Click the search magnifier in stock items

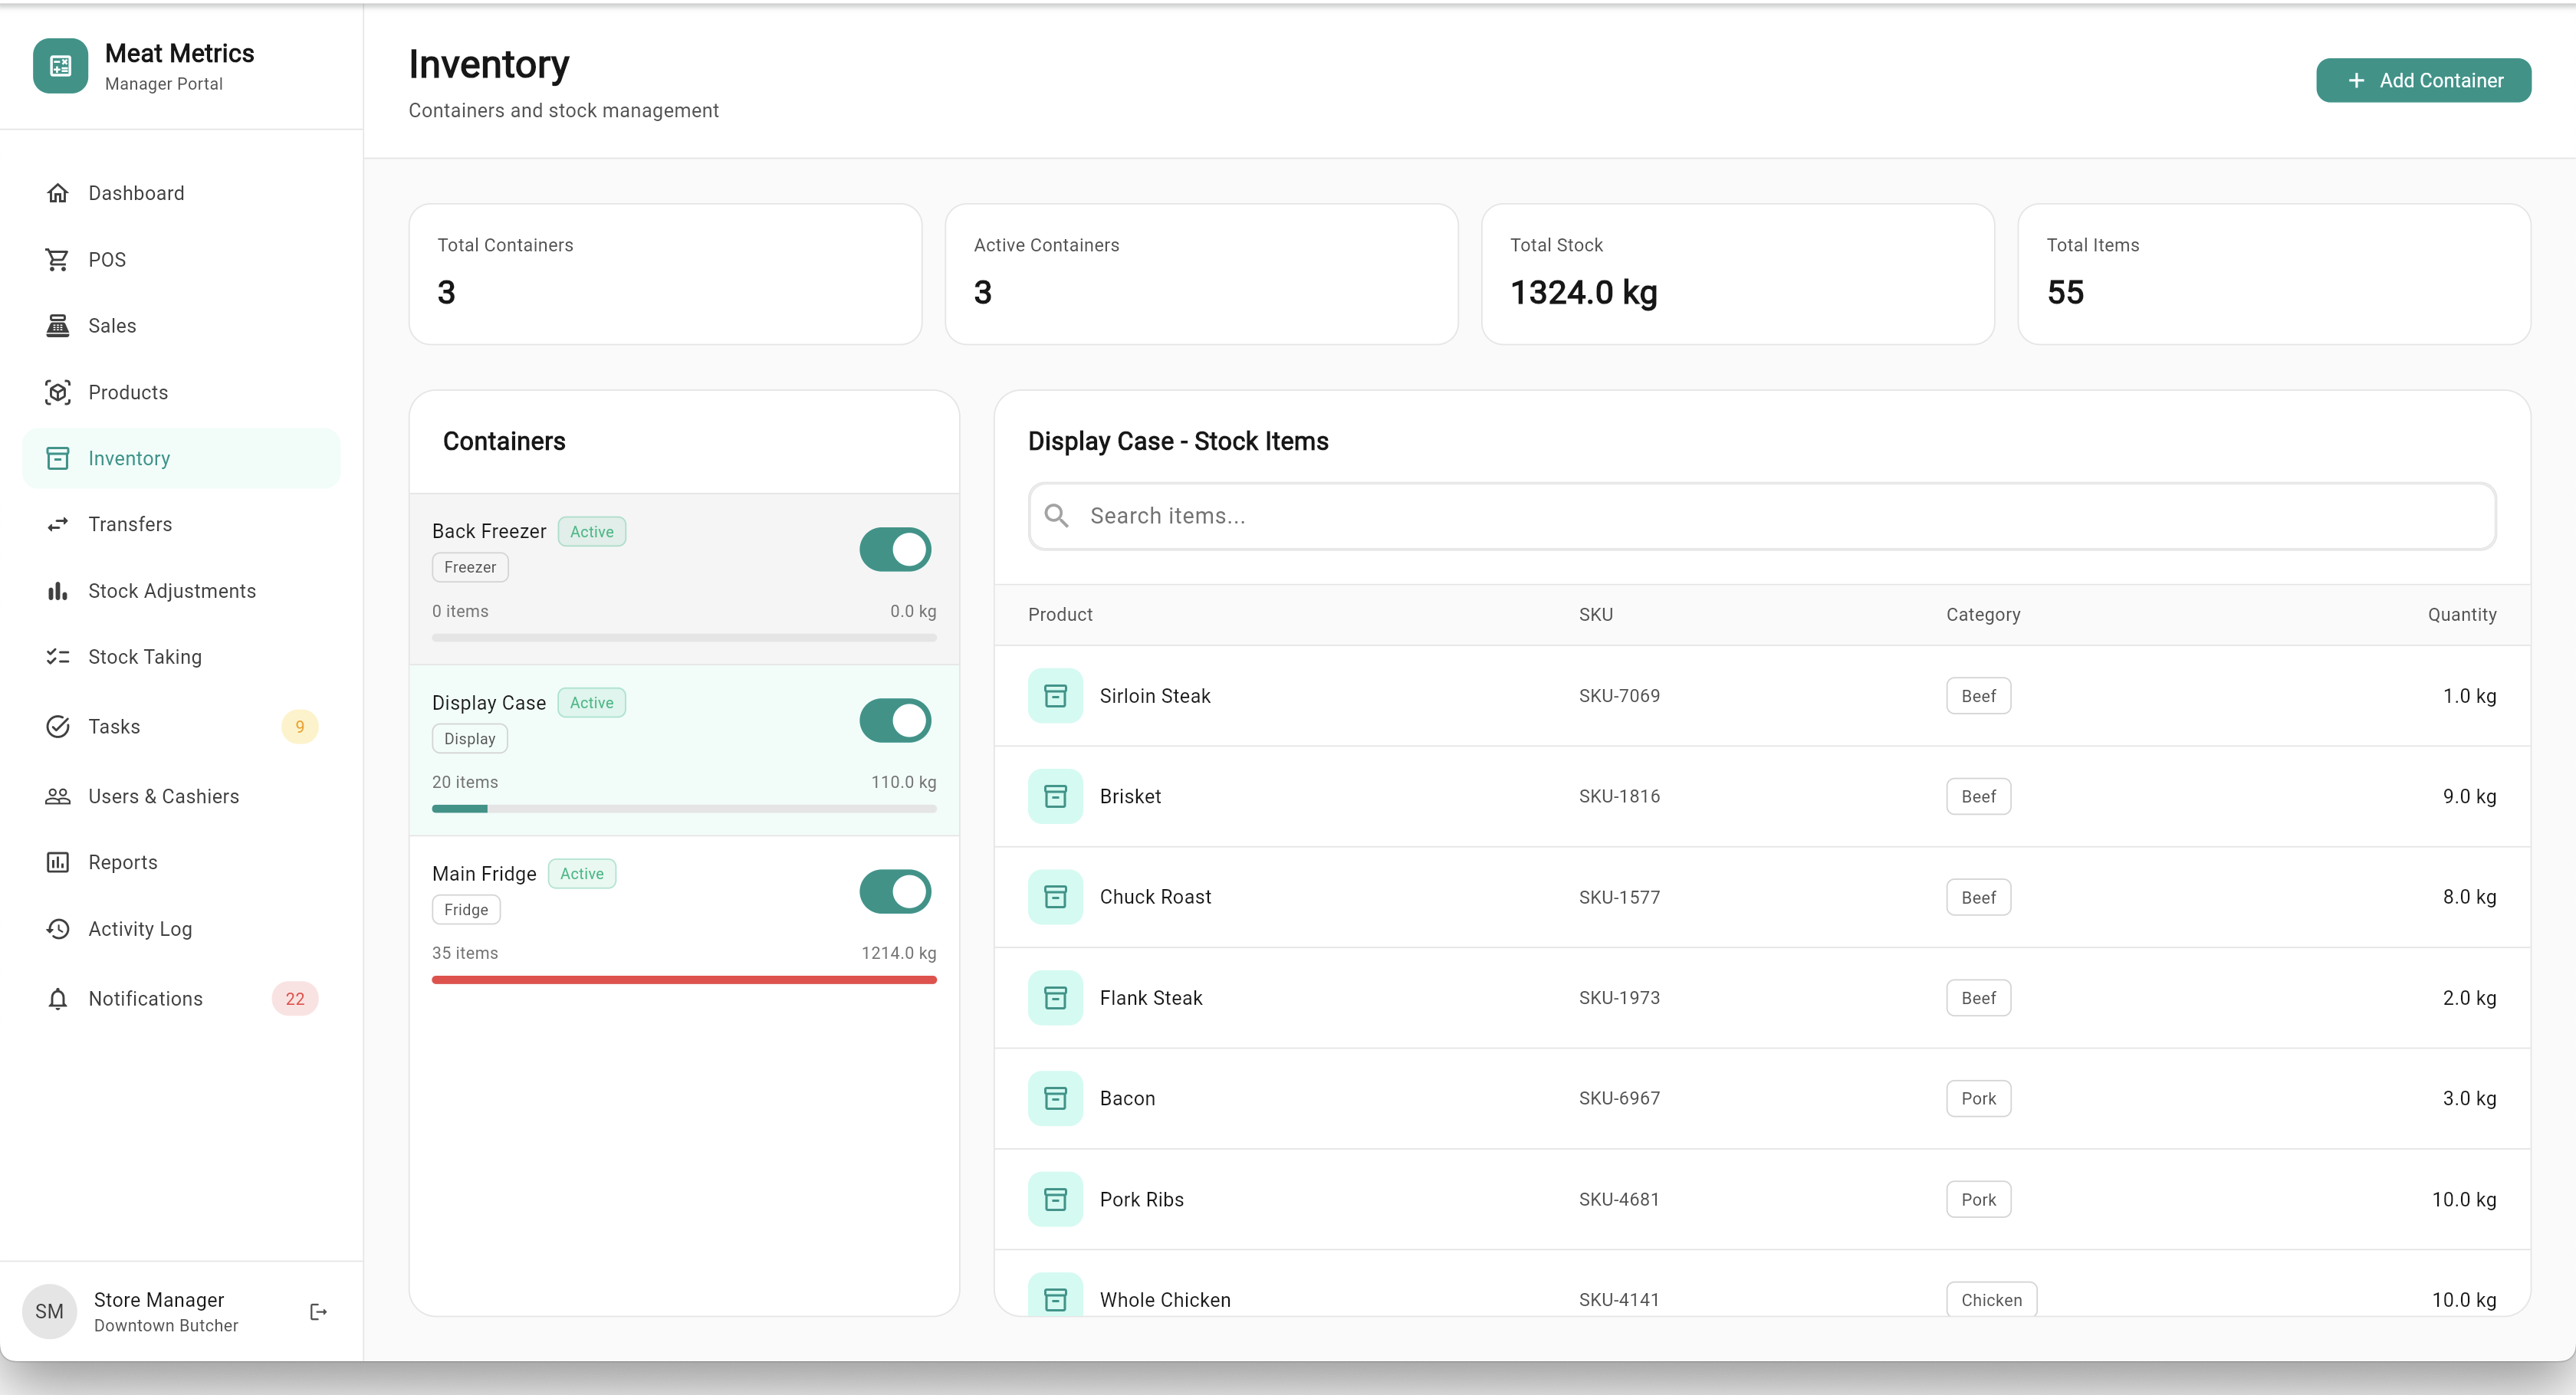pos(1056,515)
